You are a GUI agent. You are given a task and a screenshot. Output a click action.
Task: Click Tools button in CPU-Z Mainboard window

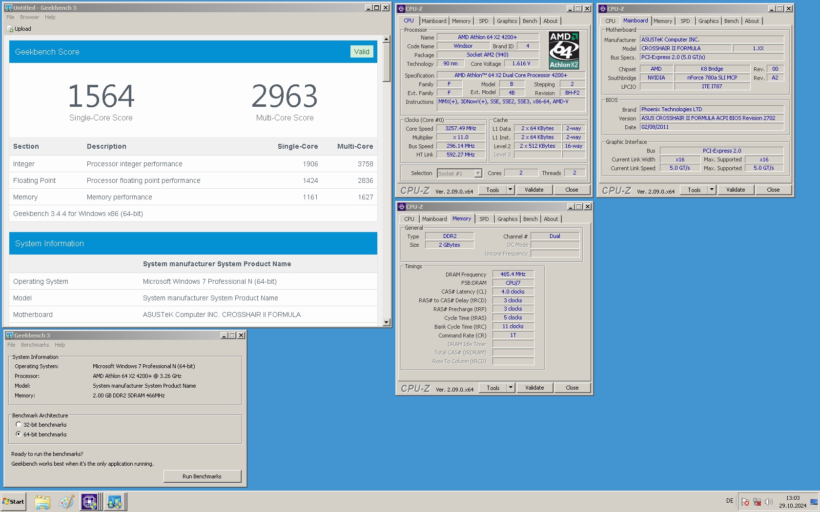click(x=694, y=190)
